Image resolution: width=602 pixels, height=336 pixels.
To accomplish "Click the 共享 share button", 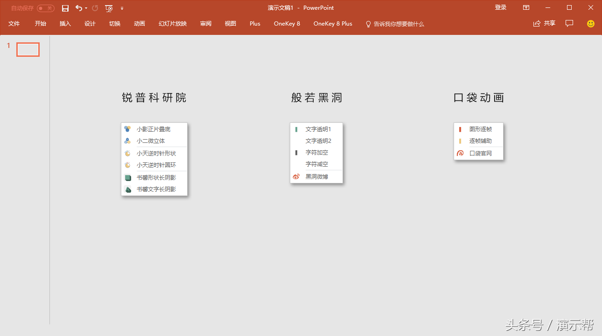I will pyautogui.click(x=544, y=23).
